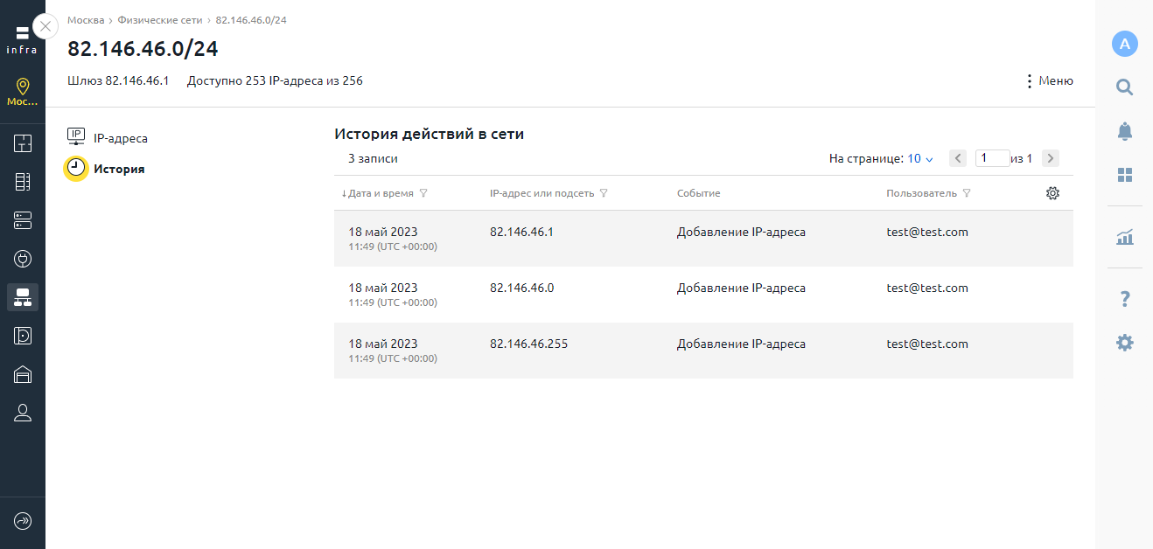Open the notifications bell
This screenshot has height=549, width=1153.
[1124, 131]
